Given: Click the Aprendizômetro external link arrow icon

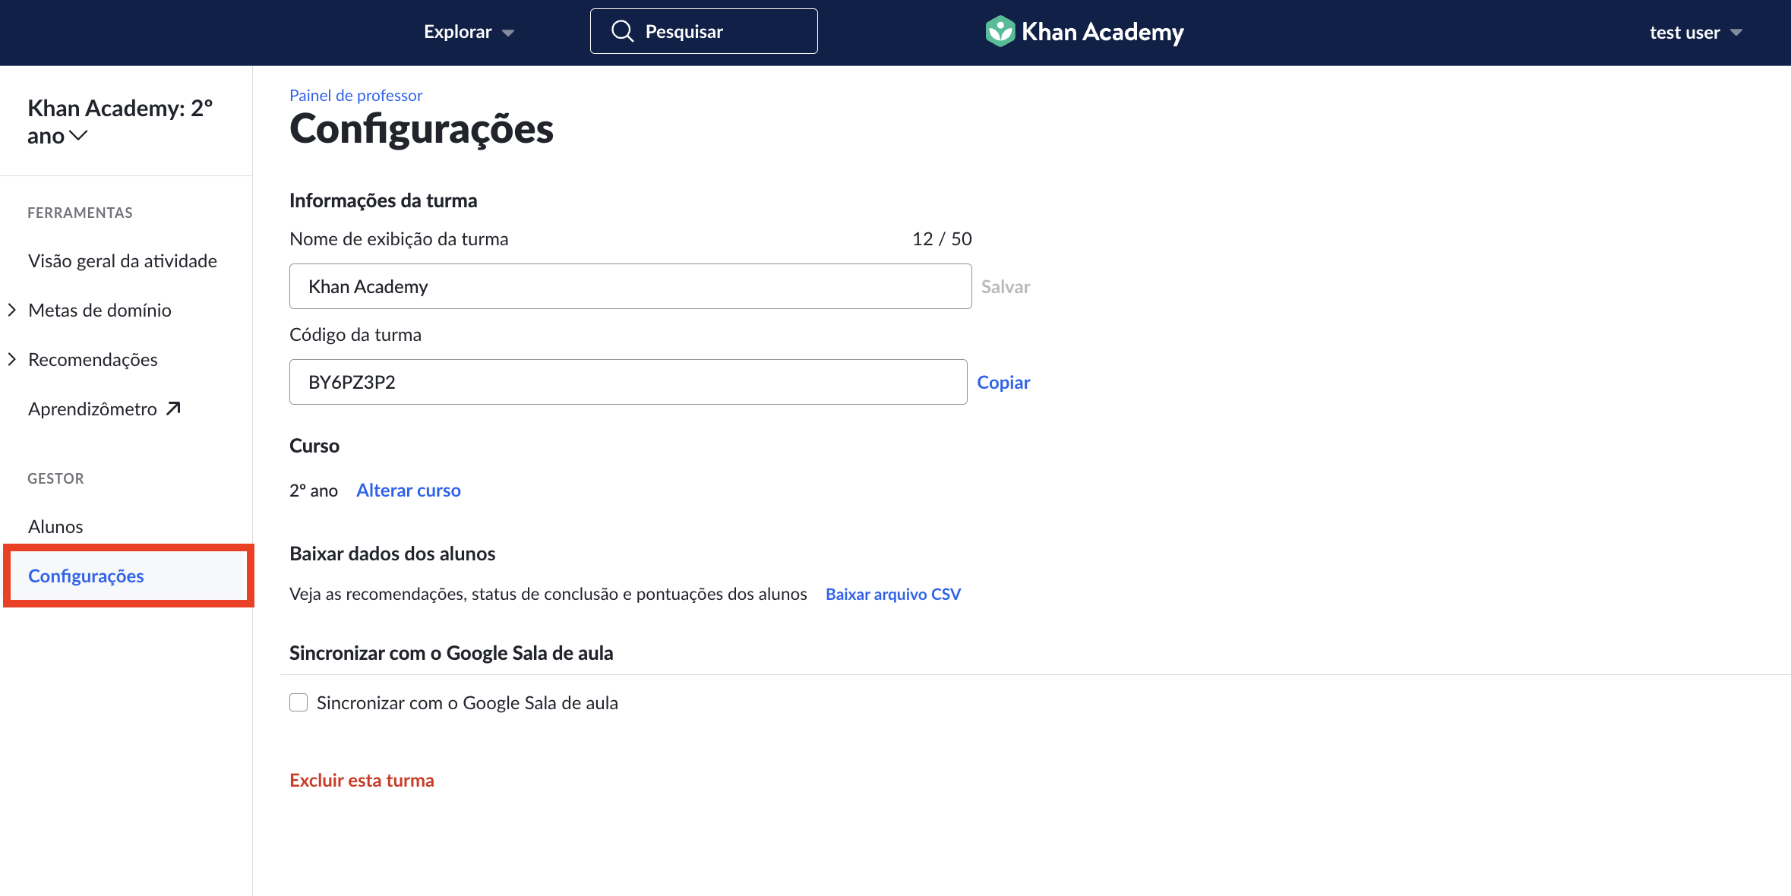Looking at the screenshot, I should coord(173,409).
